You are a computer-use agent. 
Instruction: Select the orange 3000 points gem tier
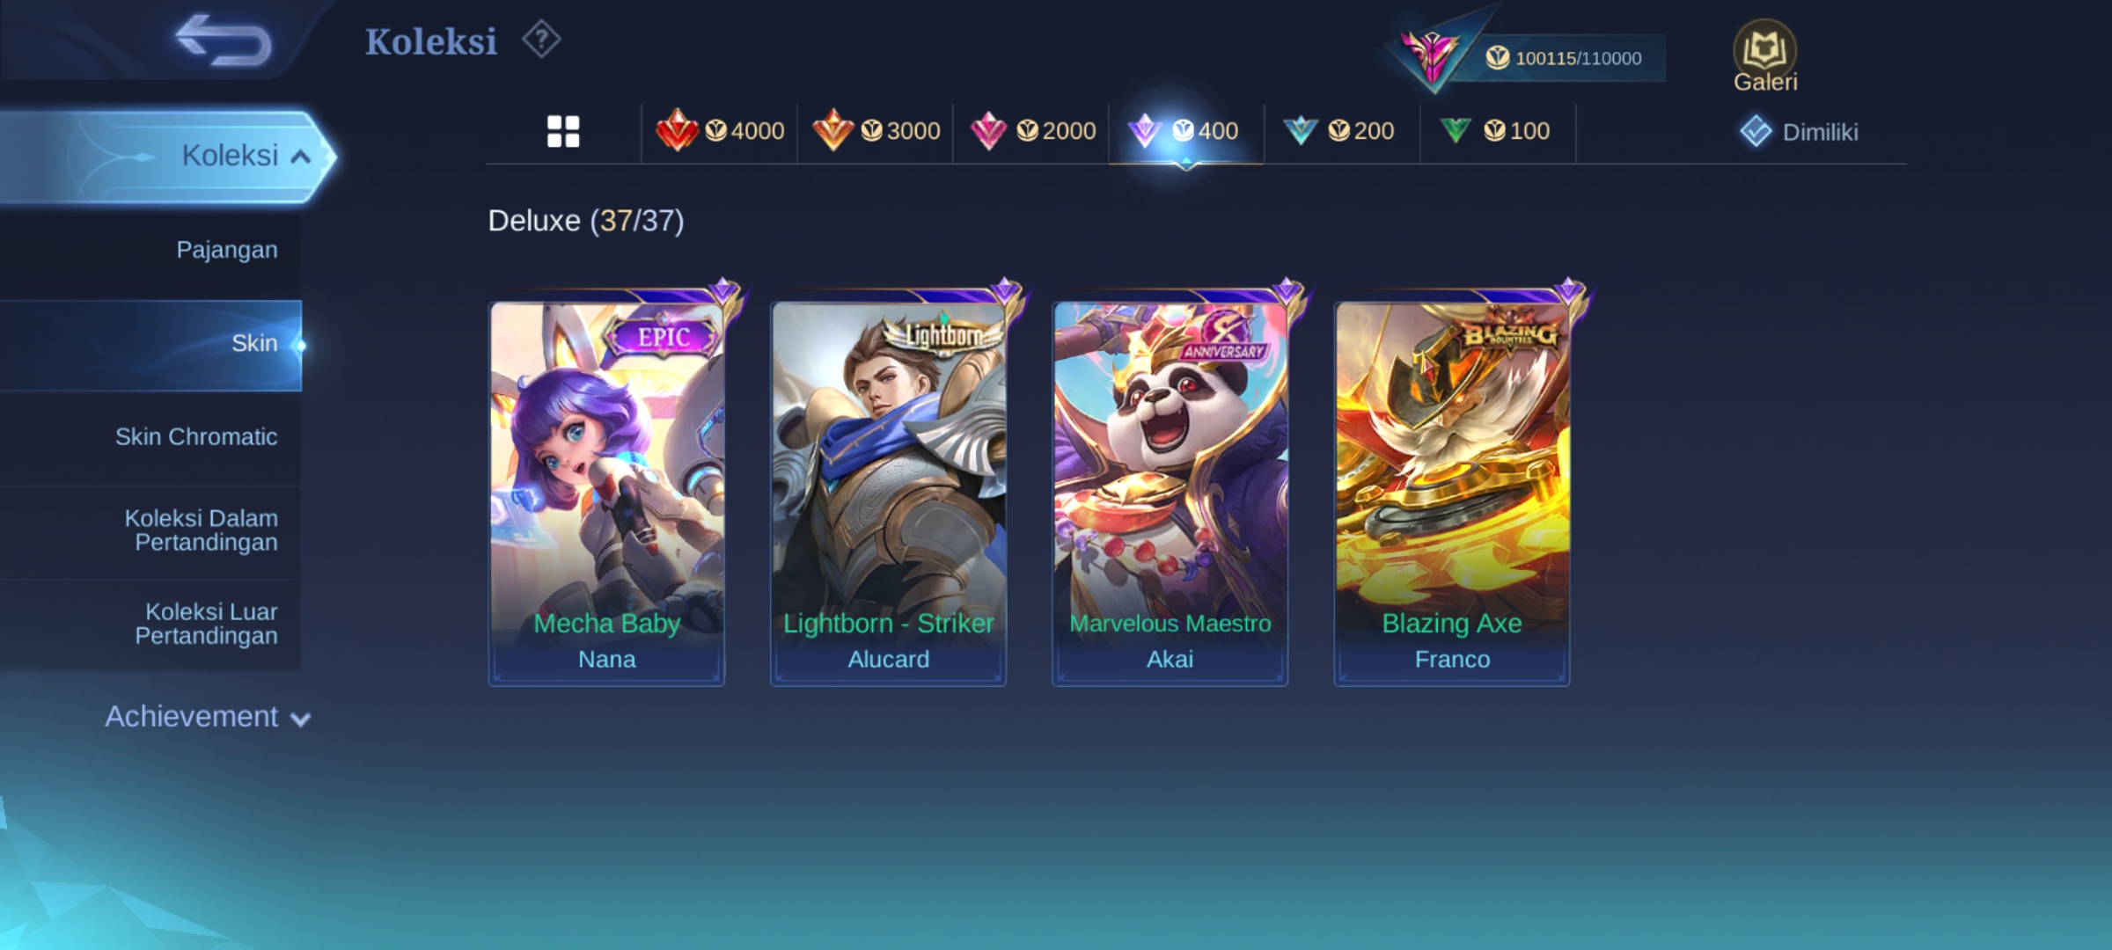tap(876, 132)
